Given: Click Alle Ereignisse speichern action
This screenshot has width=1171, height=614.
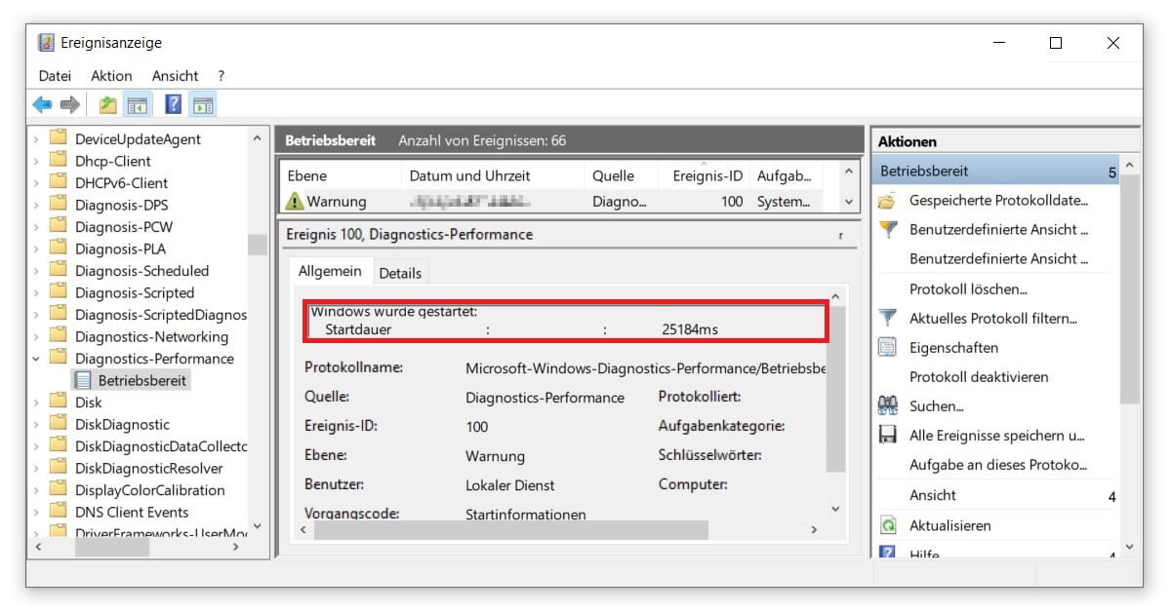Looking at the screenshot, I should pos(997,436).
